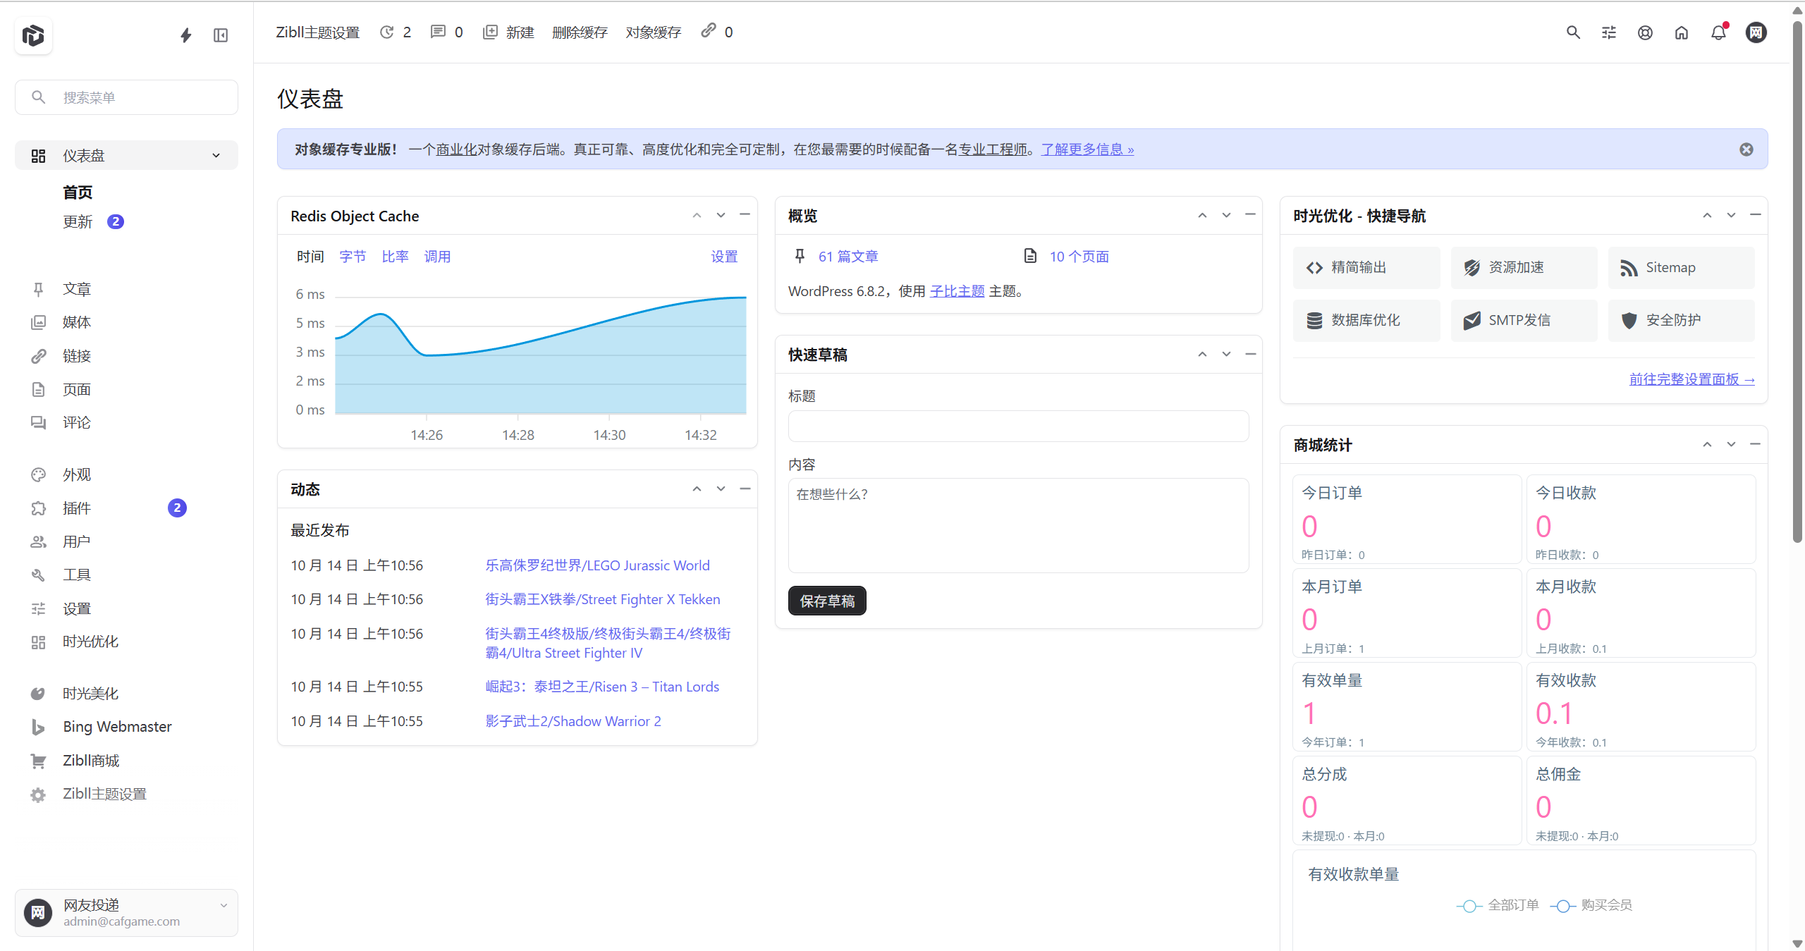Click the 保存草稿 button
The height and width of the screenshot is (951, 1805).
point(826,601)
